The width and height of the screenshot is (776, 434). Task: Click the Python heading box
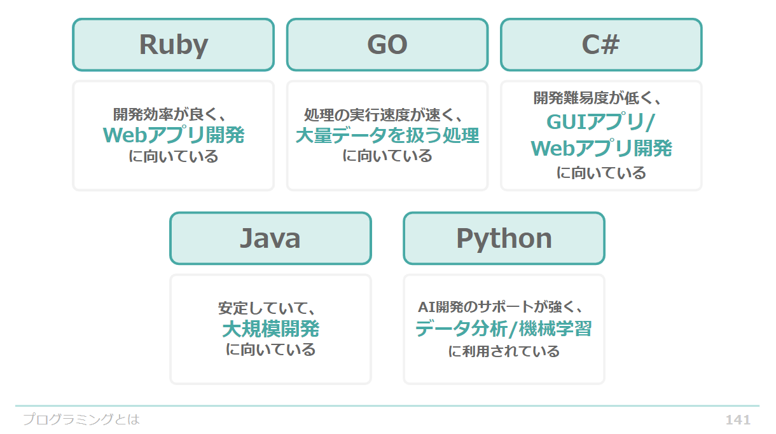[x=504, y=238]
